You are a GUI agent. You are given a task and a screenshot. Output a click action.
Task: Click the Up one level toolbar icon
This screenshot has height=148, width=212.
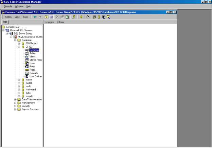(x=46, y=17)
